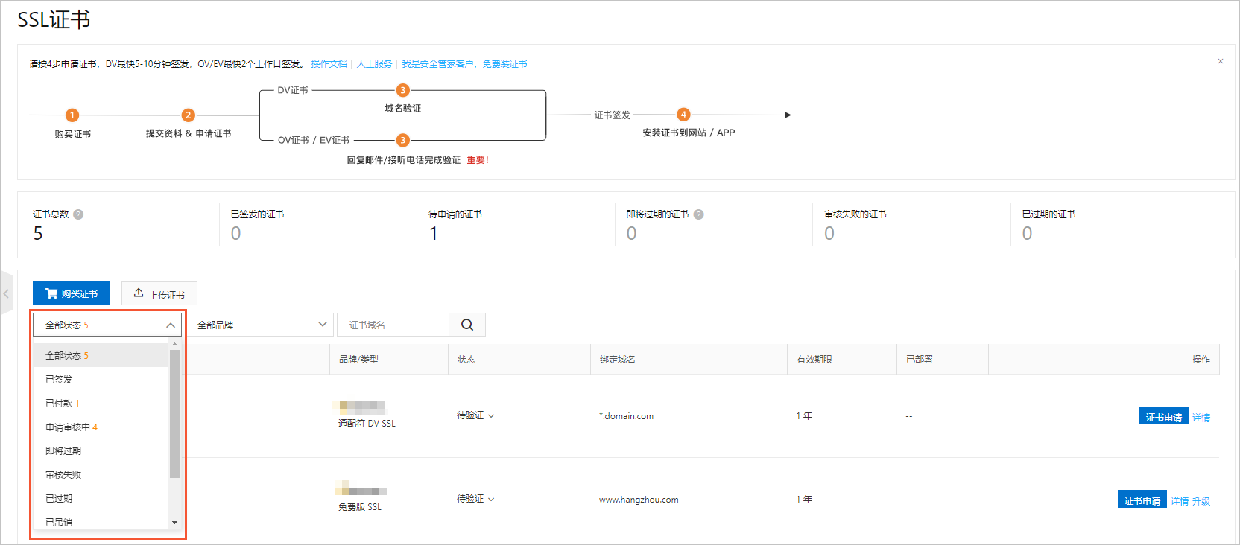This screenshot has height=545, width=1240.
Task: Click 证书申请 for www.hangzhou.com
Action: pyautogui.click(x=1142, y=499)
